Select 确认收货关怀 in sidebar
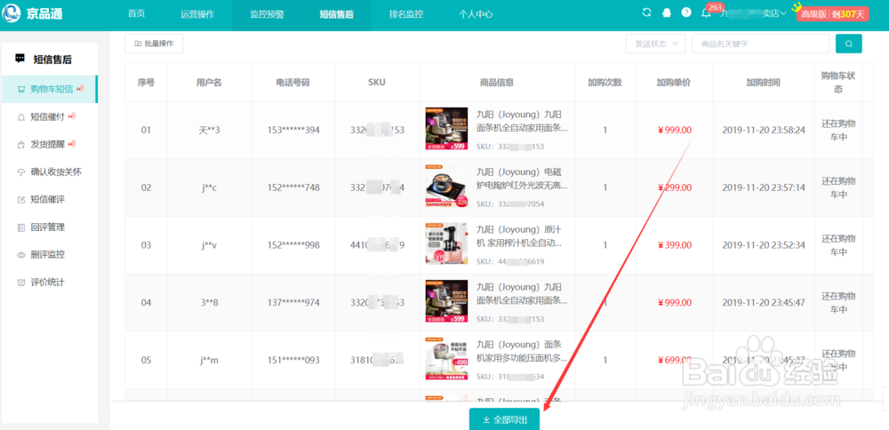The image size is (889, 430). (49, 172)
